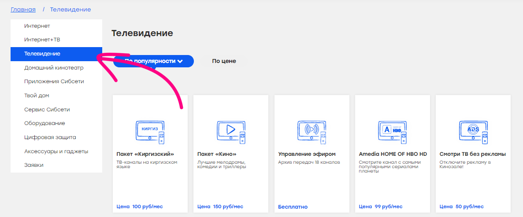Open the Интернет sidebar section
Screen dimensions: 523x217
[x=56, y=26]
